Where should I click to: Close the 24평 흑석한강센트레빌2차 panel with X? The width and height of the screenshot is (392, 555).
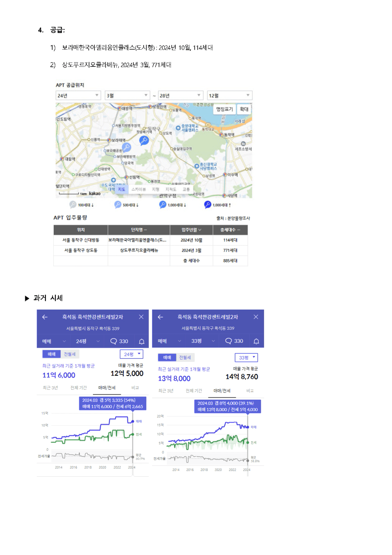141,317
